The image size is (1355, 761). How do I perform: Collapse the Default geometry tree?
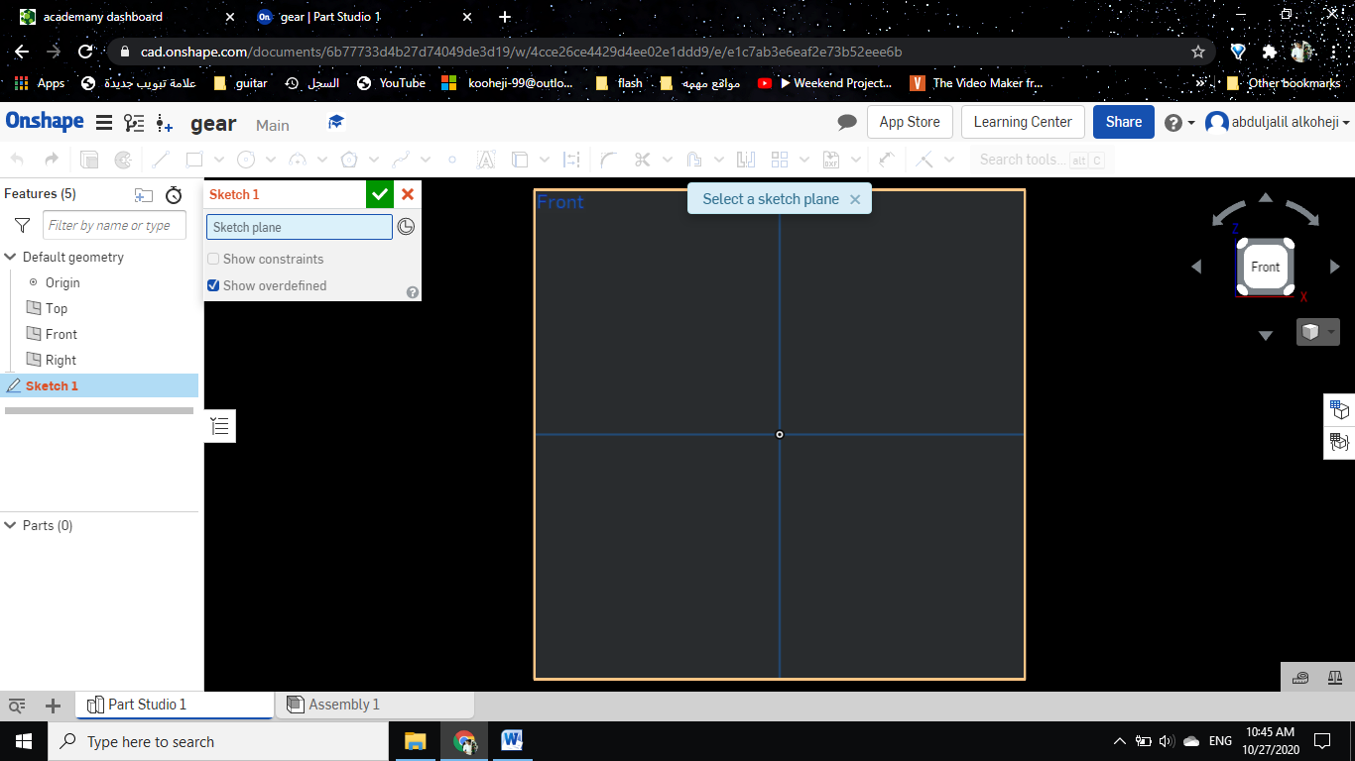pos(11,257)
